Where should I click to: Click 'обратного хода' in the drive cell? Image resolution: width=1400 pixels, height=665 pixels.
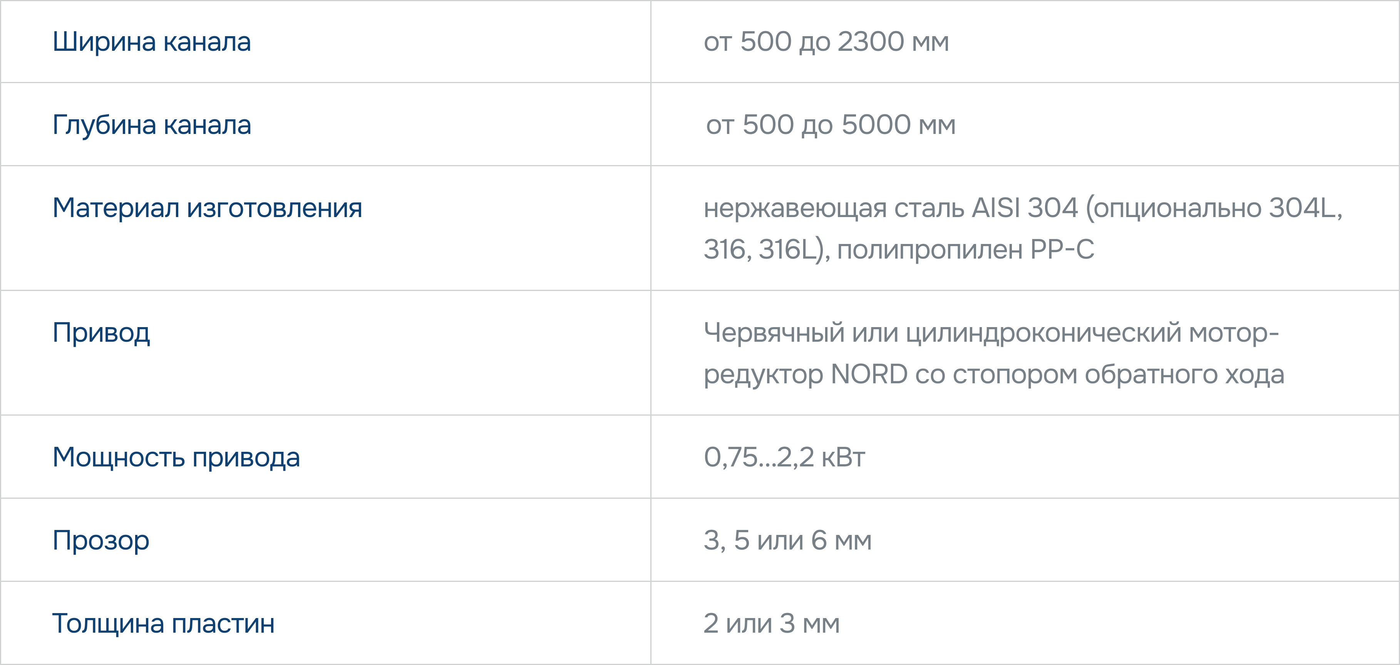coord(1184,375)
